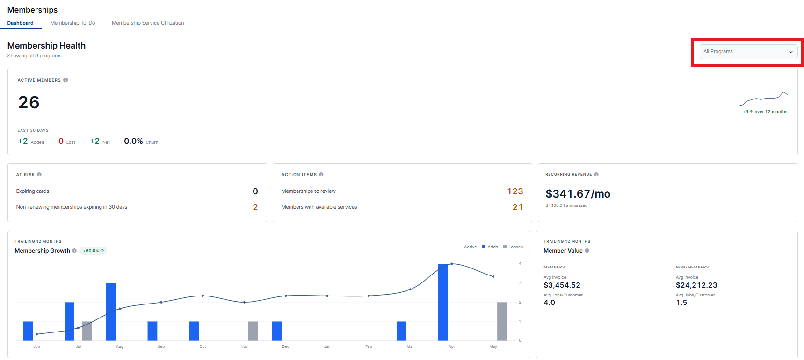Toggle the Active line legend entry
The height and width of the screenshot is (360, 804).
467,247
